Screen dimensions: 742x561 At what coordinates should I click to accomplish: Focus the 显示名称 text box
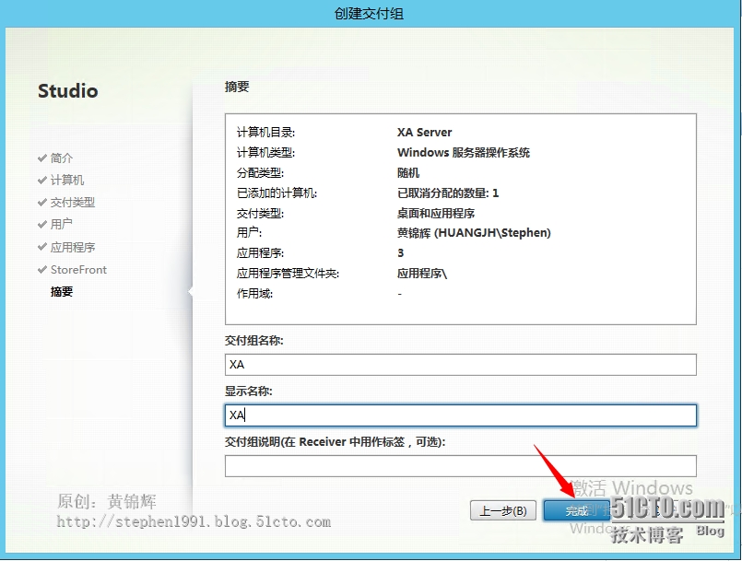461,415
